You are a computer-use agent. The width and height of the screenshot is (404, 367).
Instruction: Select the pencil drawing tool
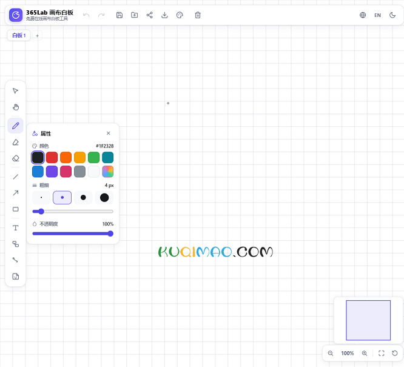pyautogui.click(x=15, y=126)
